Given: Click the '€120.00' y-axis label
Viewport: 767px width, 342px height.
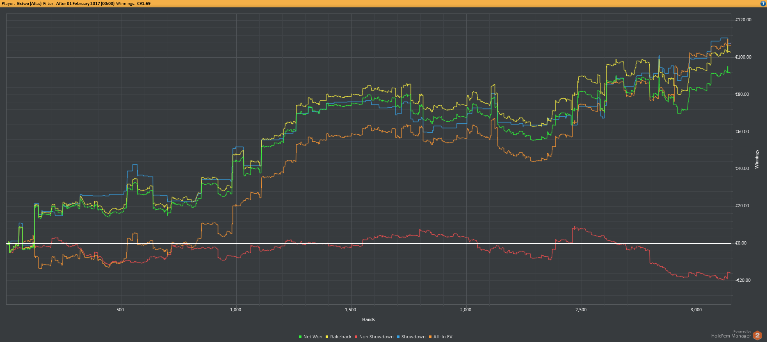Looking at the screenshot, I should (743, 20).
